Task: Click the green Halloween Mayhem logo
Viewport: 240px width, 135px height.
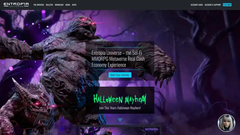Action: pyautogui.click(x=120, y=99)
